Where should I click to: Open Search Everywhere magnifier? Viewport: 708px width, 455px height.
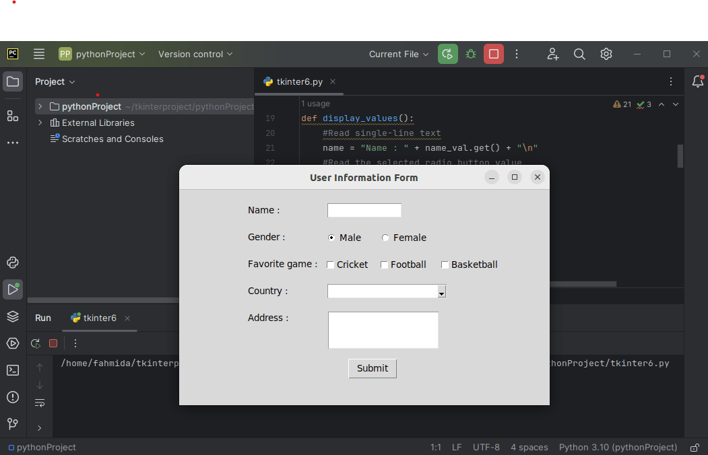[579, 54]
